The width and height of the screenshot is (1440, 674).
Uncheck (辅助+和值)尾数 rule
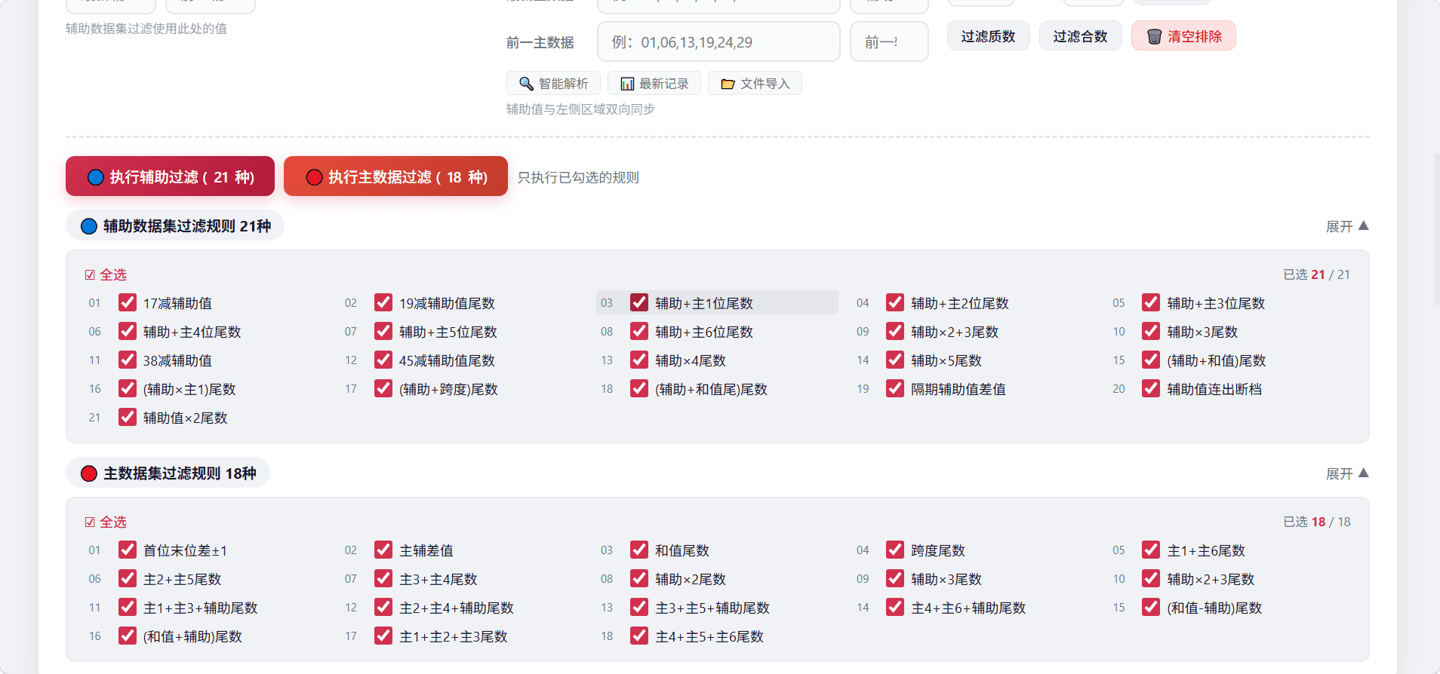[x=1151, y=360]
